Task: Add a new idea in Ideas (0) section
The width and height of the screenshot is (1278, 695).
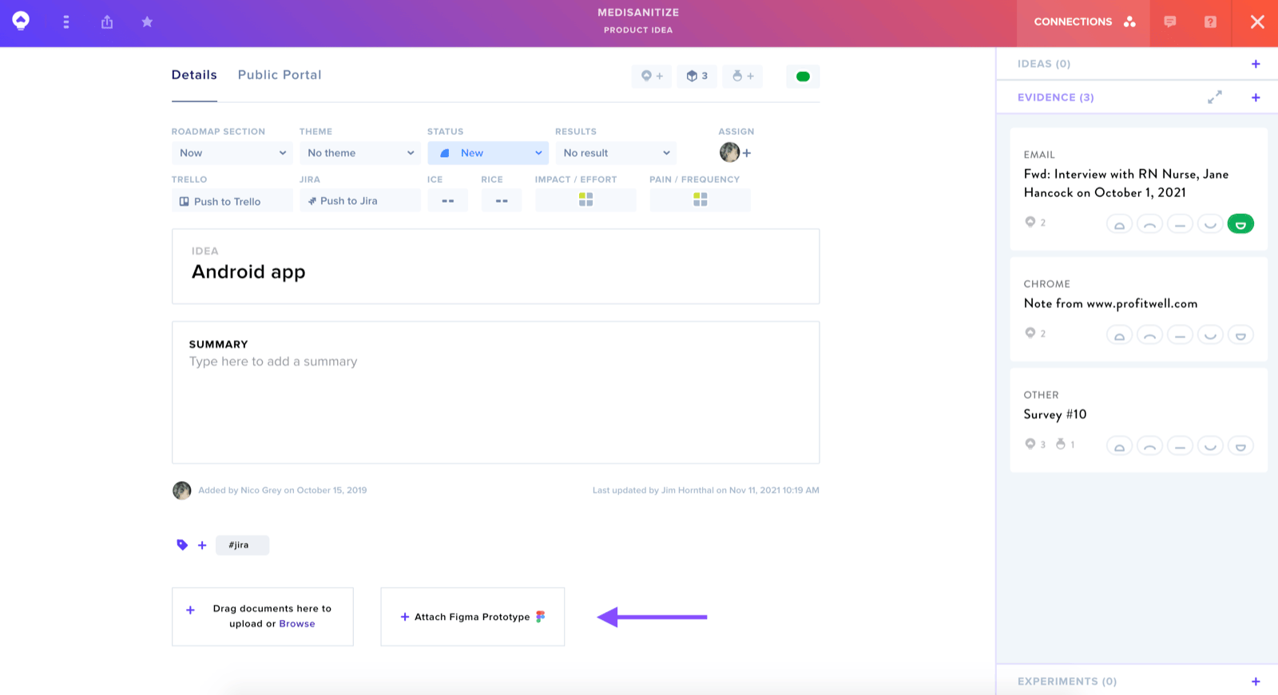Action: [x=1256, y=64]
